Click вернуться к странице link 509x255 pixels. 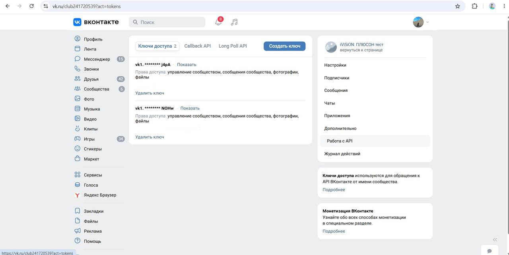click(361, 50)
